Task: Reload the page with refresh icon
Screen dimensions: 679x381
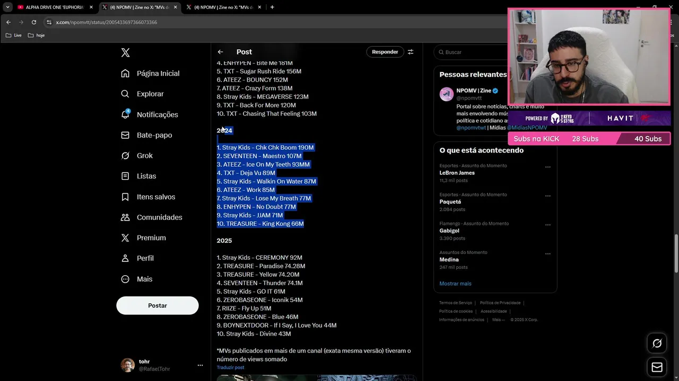Action: [34, 22]
